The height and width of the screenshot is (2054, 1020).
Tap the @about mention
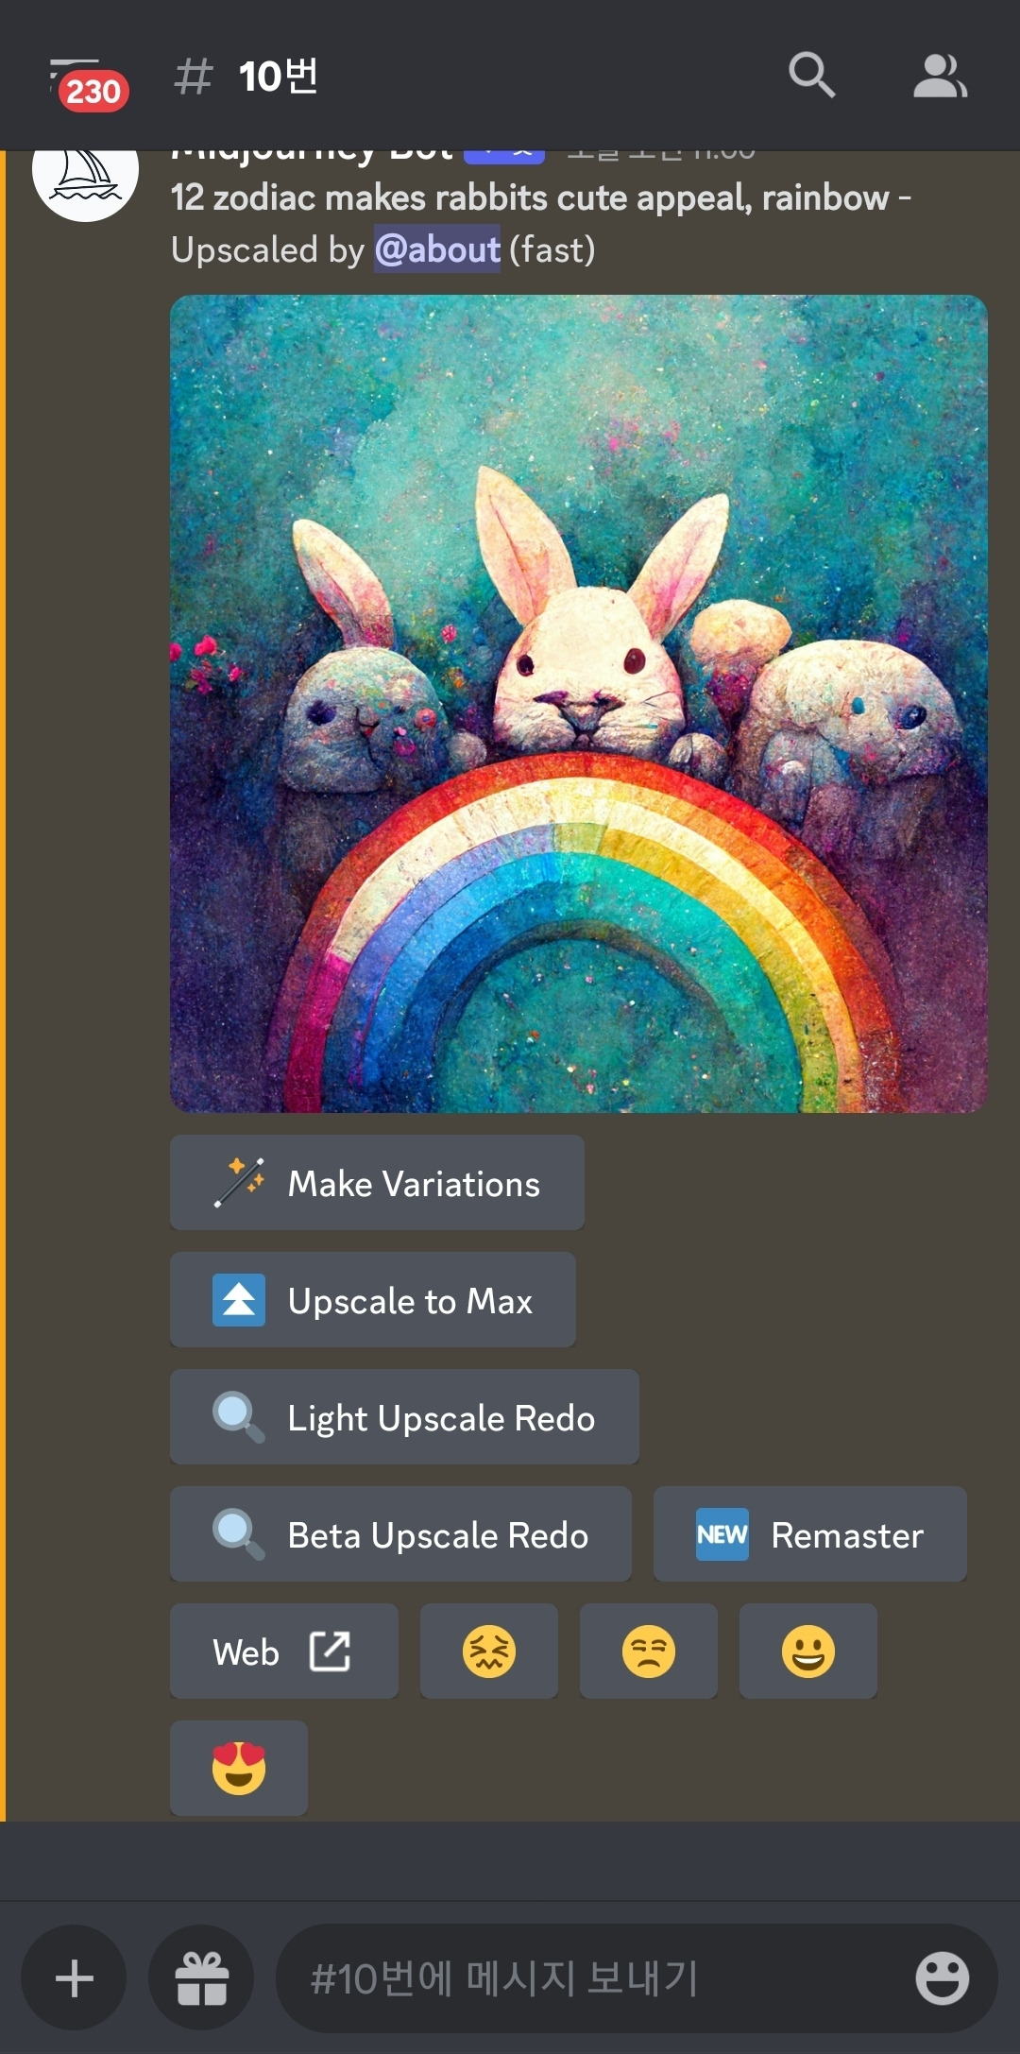pyautogui.click(x=437, y=248)
